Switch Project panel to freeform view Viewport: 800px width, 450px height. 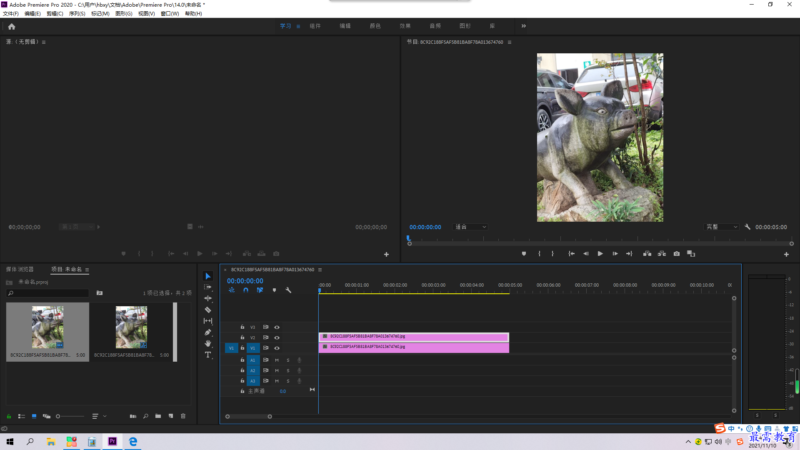click(x=47, y=416)
